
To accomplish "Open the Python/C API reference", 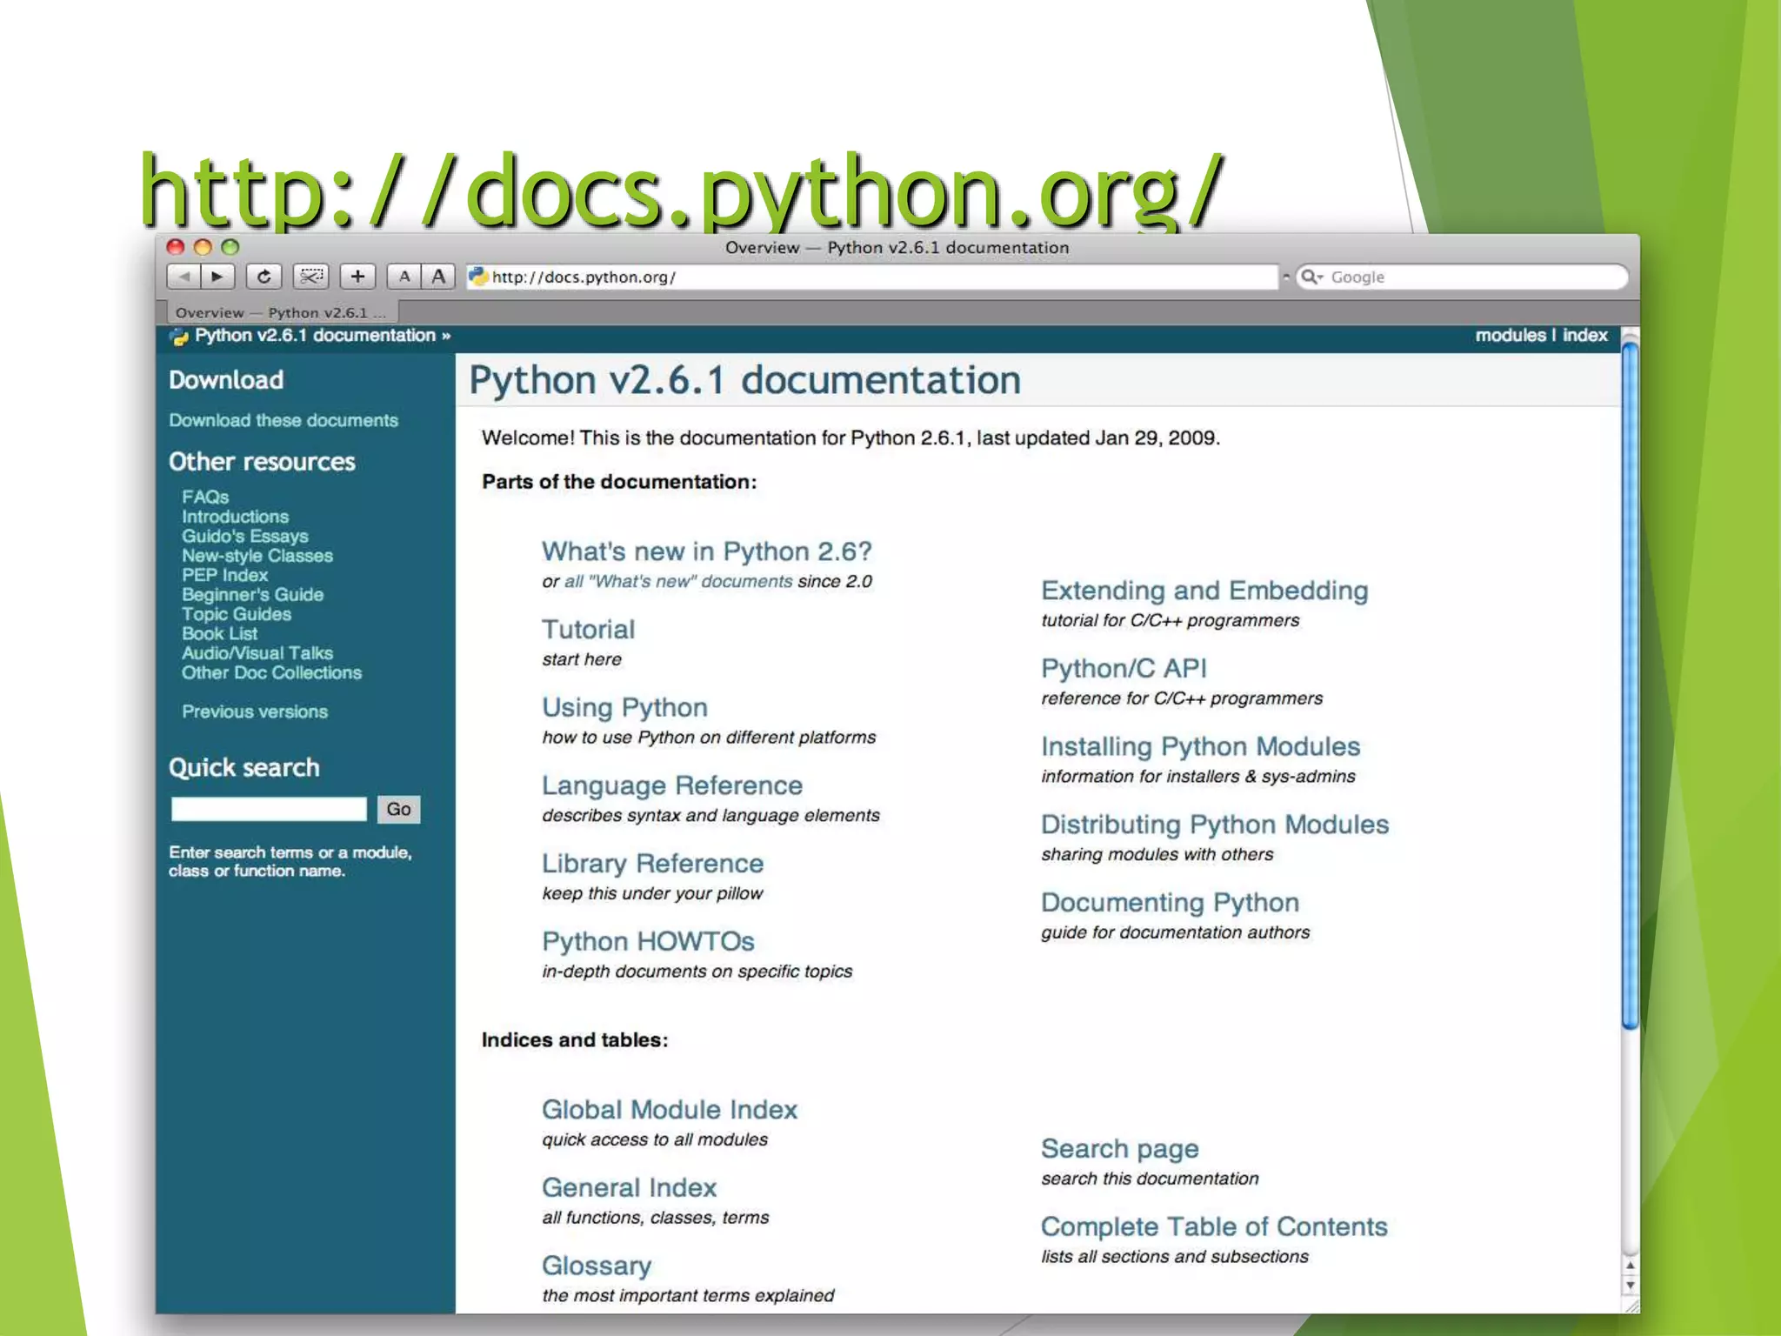I will pos(1124,668).
